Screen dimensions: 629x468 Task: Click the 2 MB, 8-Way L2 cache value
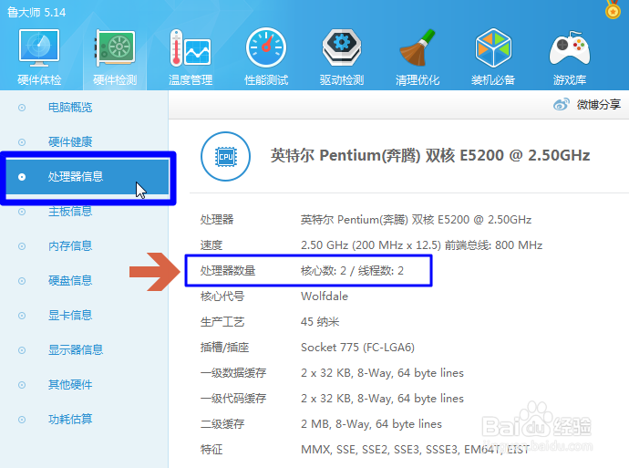pos(371,424)
